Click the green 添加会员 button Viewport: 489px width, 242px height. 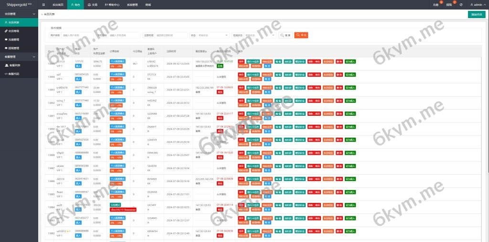coord(476,14)
